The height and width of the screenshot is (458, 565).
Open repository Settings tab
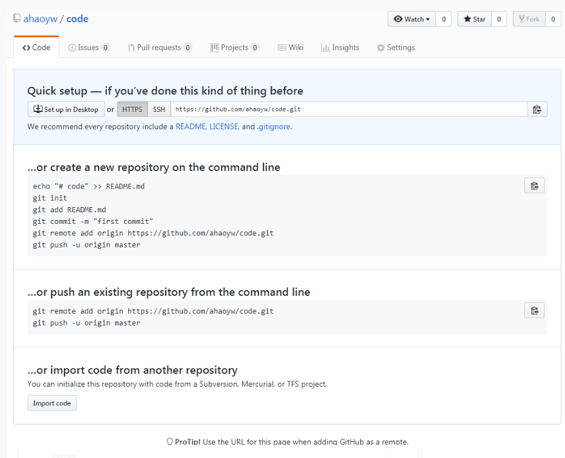pyautogui.click(x=396, y=48)
